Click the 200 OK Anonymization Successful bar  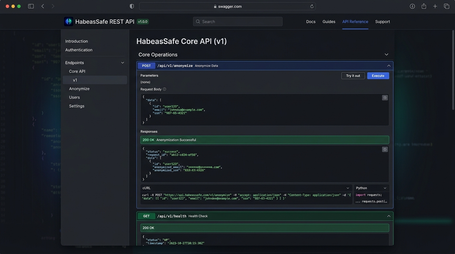click(x=265, y=140)
